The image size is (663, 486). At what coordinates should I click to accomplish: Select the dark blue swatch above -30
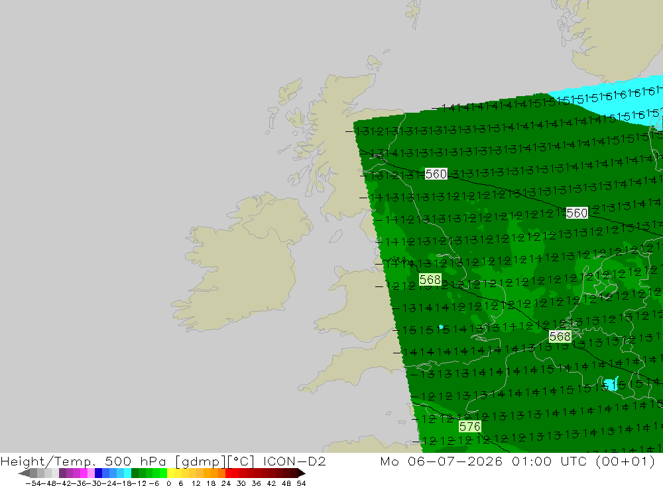click(x=99, y=473)
